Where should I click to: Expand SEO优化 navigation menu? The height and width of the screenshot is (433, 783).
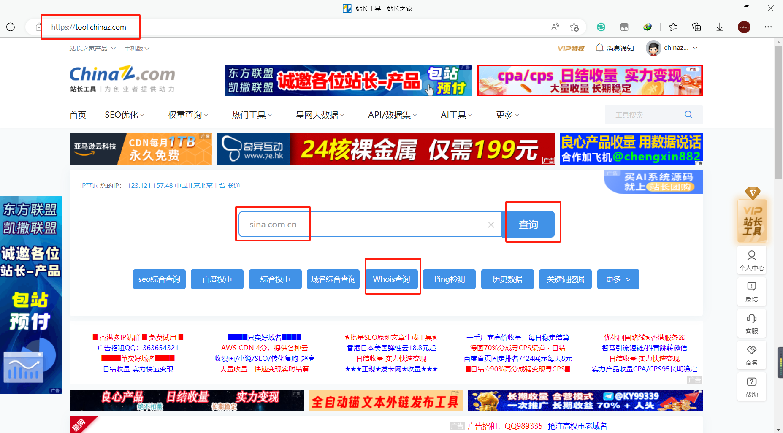[125, 115]
